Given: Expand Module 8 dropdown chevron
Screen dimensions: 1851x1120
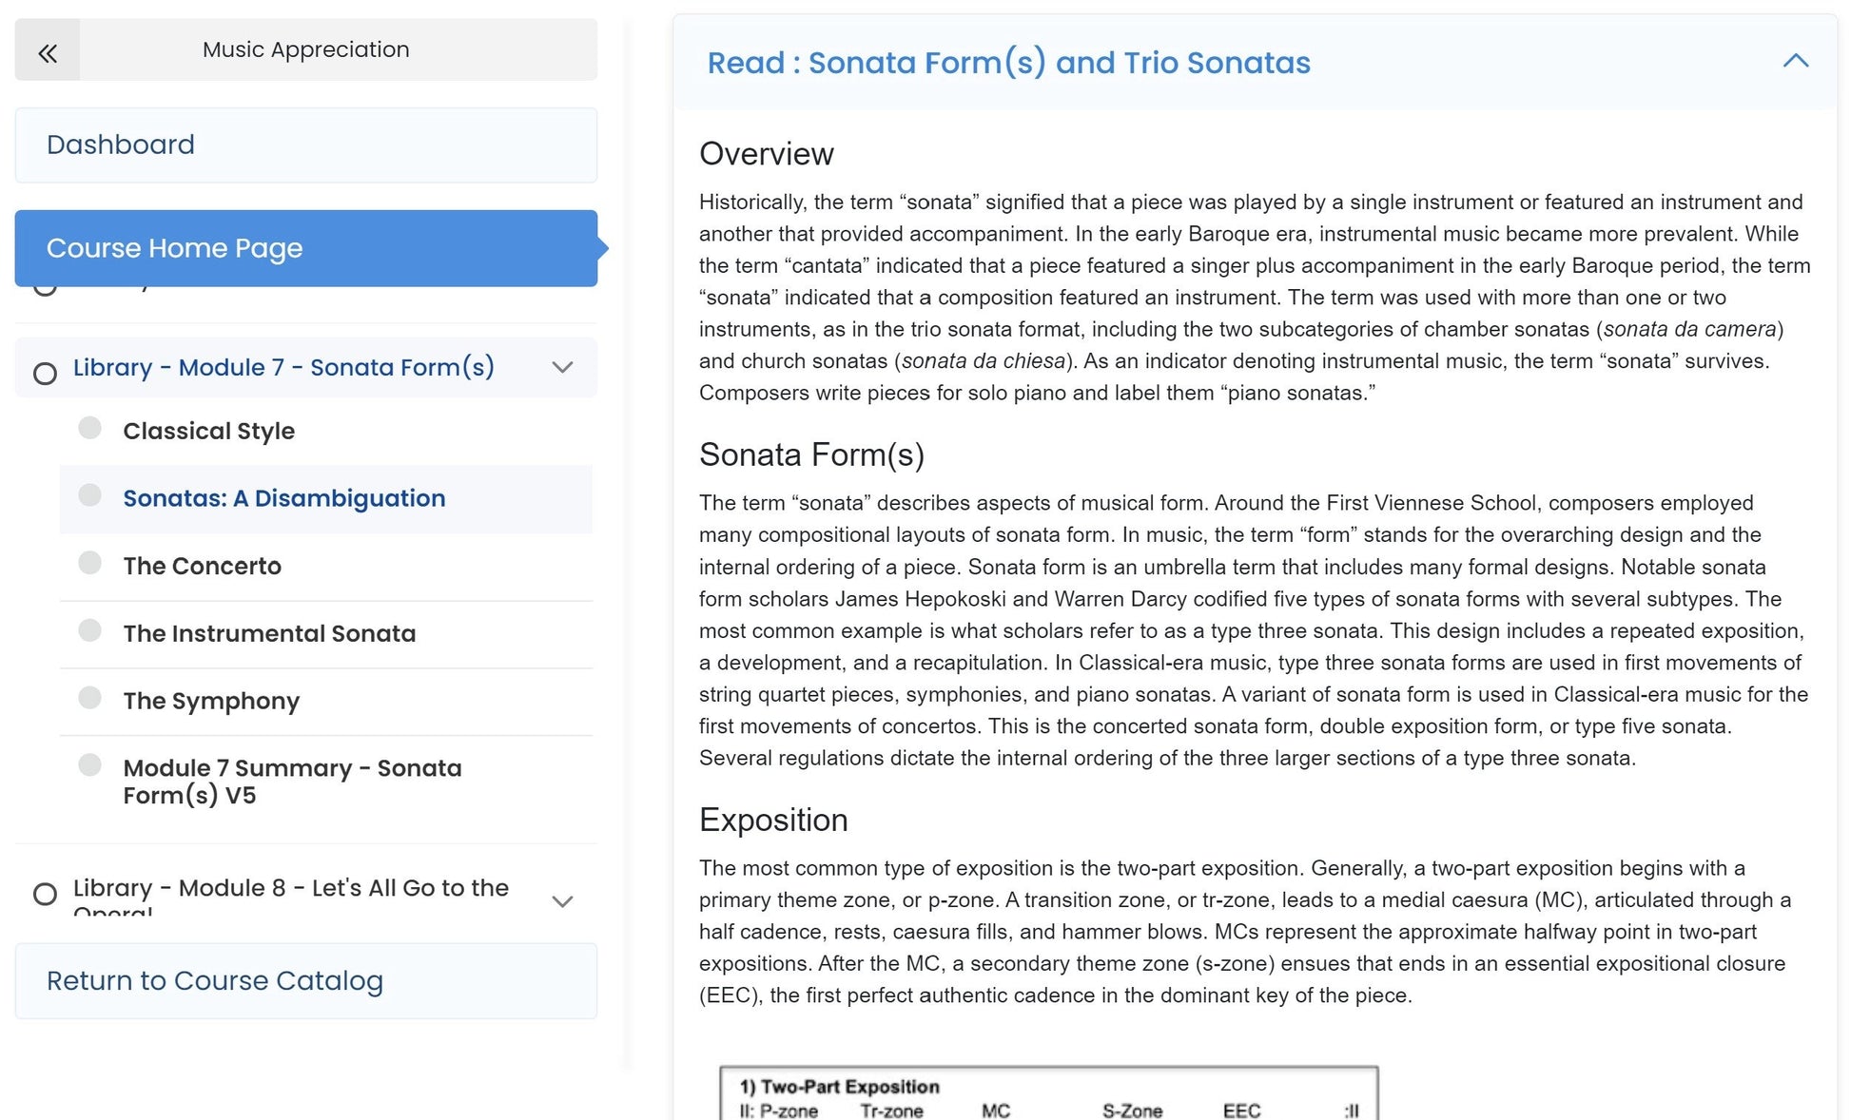Looking at the screenshot, I should point(562,901).
